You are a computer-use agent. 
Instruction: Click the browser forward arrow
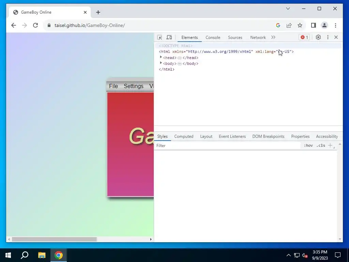pos(25,25)
